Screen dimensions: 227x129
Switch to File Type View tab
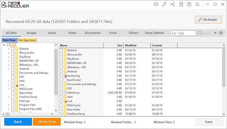pos(27,40)
